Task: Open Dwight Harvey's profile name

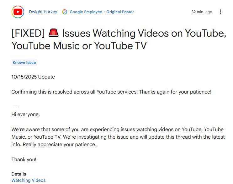Action: tap(43, 12)
